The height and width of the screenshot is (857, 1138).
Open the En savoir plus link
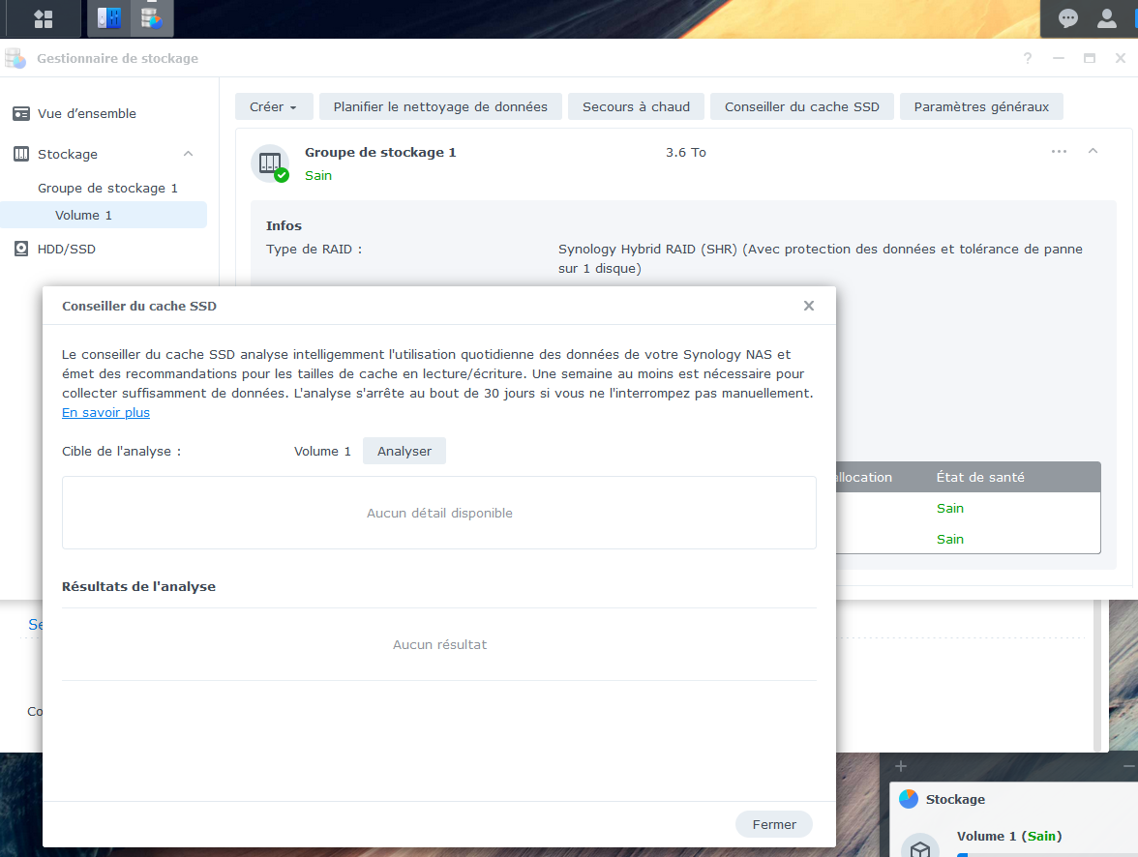tap(105, 412)
